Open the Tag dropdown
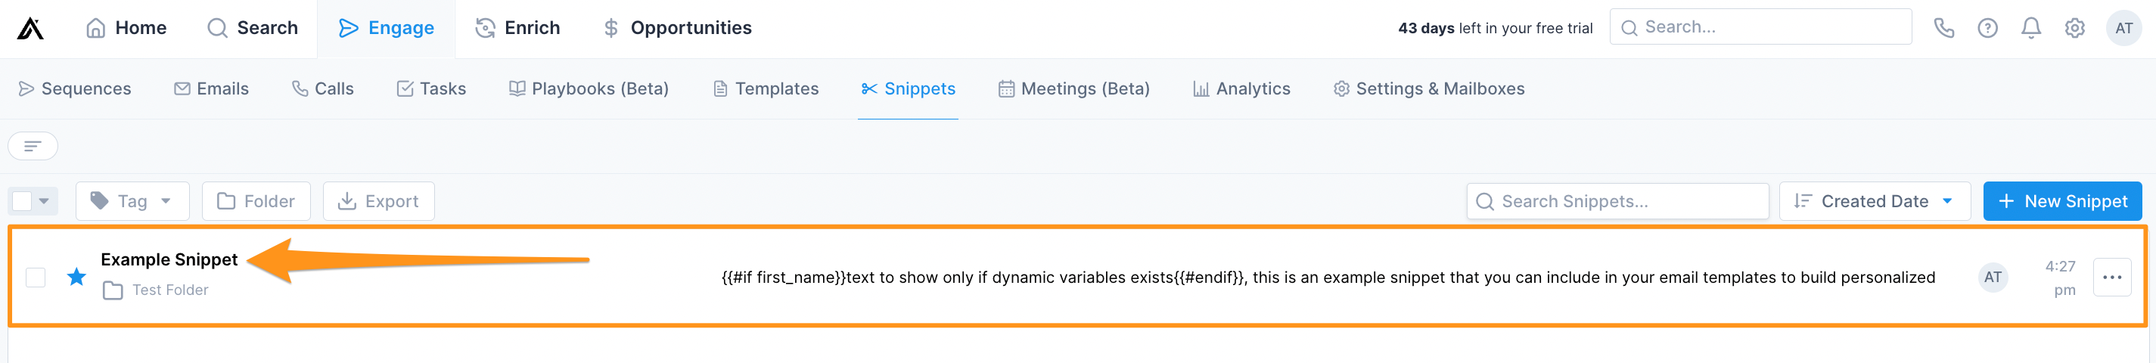Screen dimensions: 2156x363 pos(132,200)
